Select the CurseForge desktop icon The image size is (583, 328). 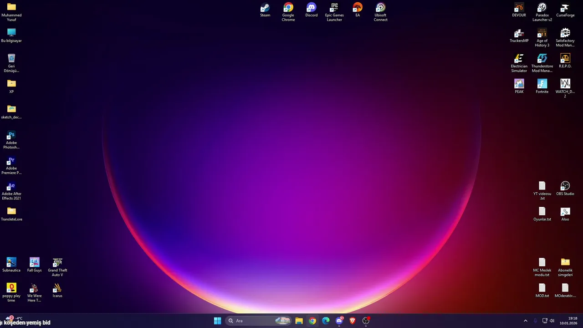pos(565,10)
